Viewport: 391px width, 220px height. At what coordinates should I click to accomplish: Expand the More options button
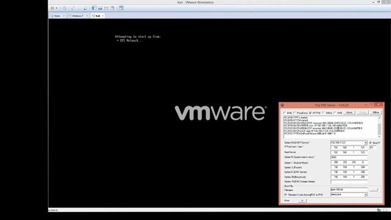coord(302,200)
